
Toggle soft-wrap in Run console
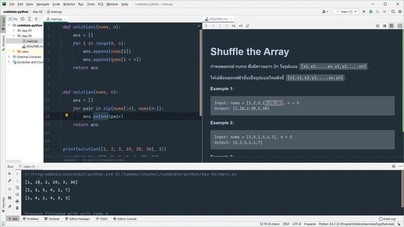[x=17, y=188]
